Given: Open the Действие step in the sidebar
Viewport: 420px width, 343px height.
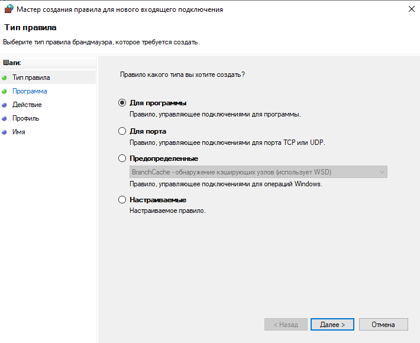Looking at the screenshot, I should click(x=27, y=105).
